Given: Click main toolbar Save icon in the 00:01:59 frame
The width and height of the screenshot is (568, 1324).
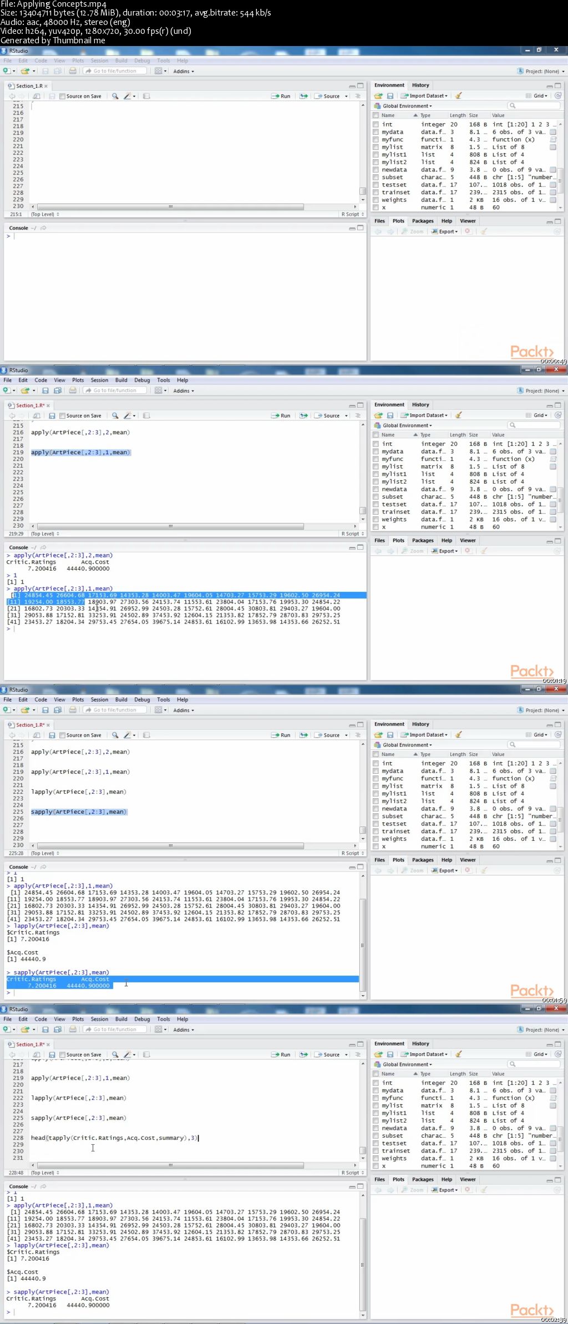Looking at the screenshot, I should tap(45, 710).
